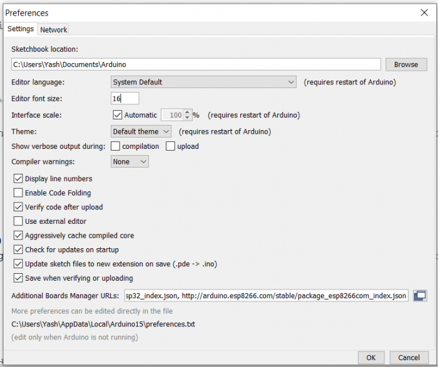438x367 pixels.
Task: Enable verbose output during upload
Action: 170,146
